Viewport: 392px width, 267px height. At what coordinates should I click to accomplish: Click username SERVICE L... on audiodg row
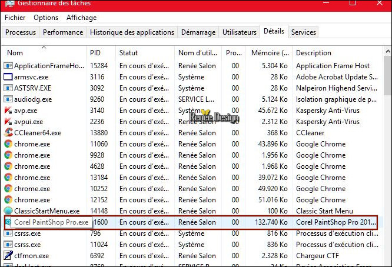[x=196, y=99]
